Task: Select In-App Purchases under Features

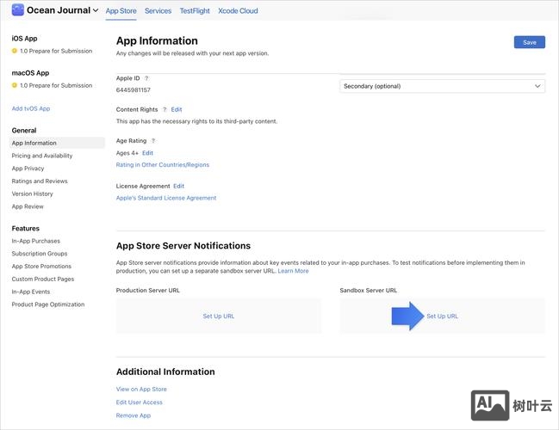Action: point(36,241)
